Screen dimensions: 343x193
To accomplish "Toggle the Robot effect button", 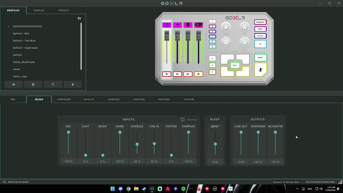I will 260,29.
